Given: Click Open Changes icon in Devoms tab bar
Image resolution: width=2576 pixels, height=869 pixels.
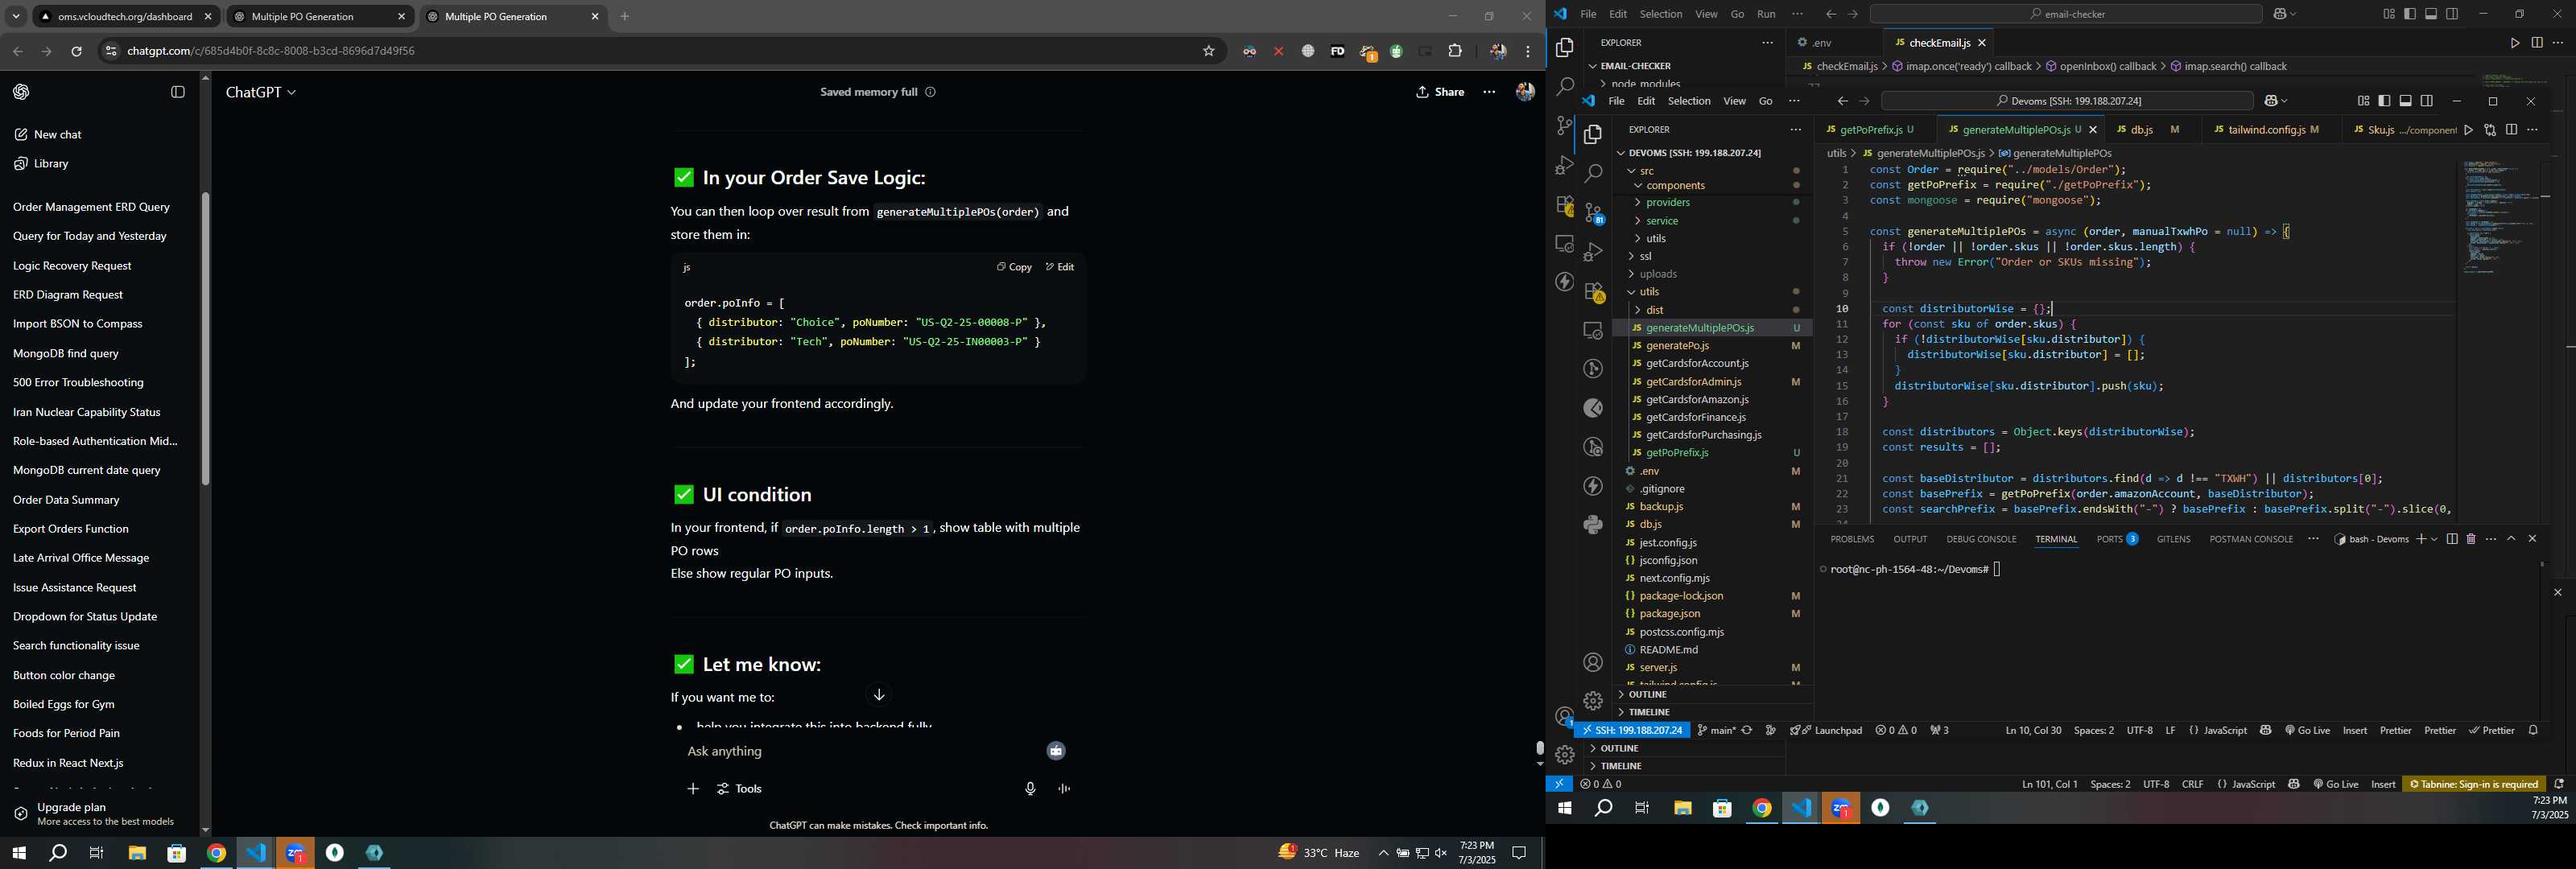Looking at the screenshot, I should coord(2490,130).
